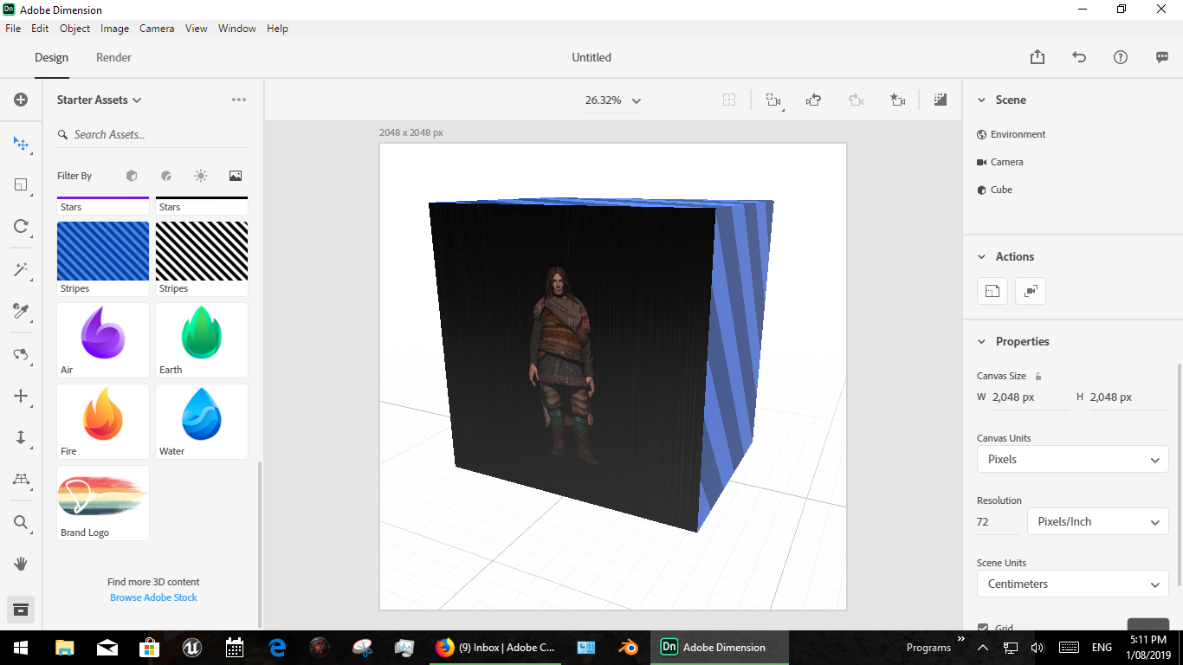Click the Browse Adobe Stock link

coord(153,597)
